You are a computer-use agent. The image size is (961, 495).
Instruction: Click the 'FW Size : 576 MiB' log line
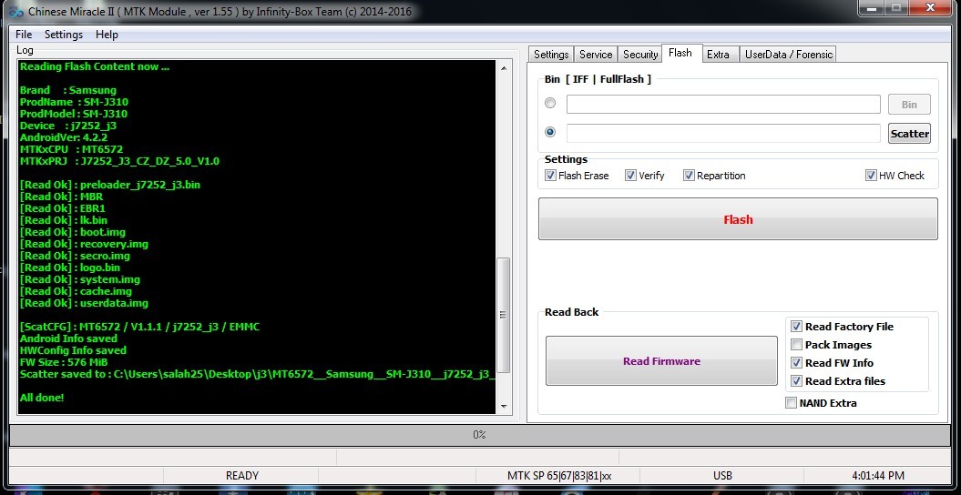tap(64, 362)
